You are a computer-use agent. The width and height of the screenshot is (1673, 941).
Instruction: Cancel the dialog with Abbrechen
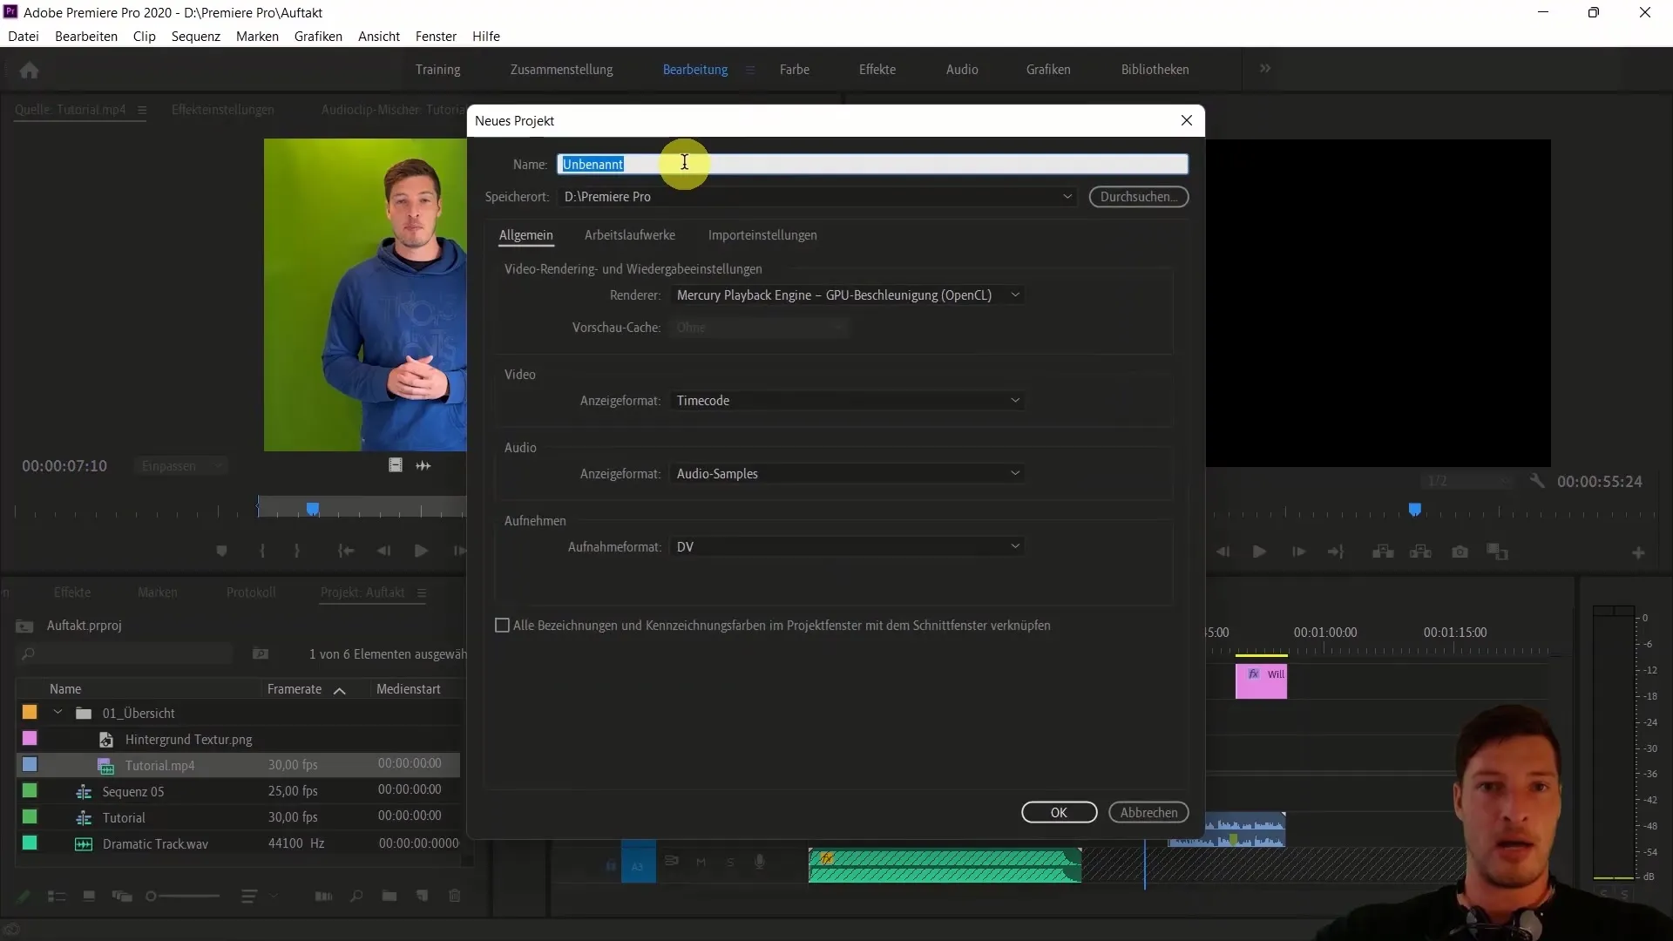(1148, 813)
